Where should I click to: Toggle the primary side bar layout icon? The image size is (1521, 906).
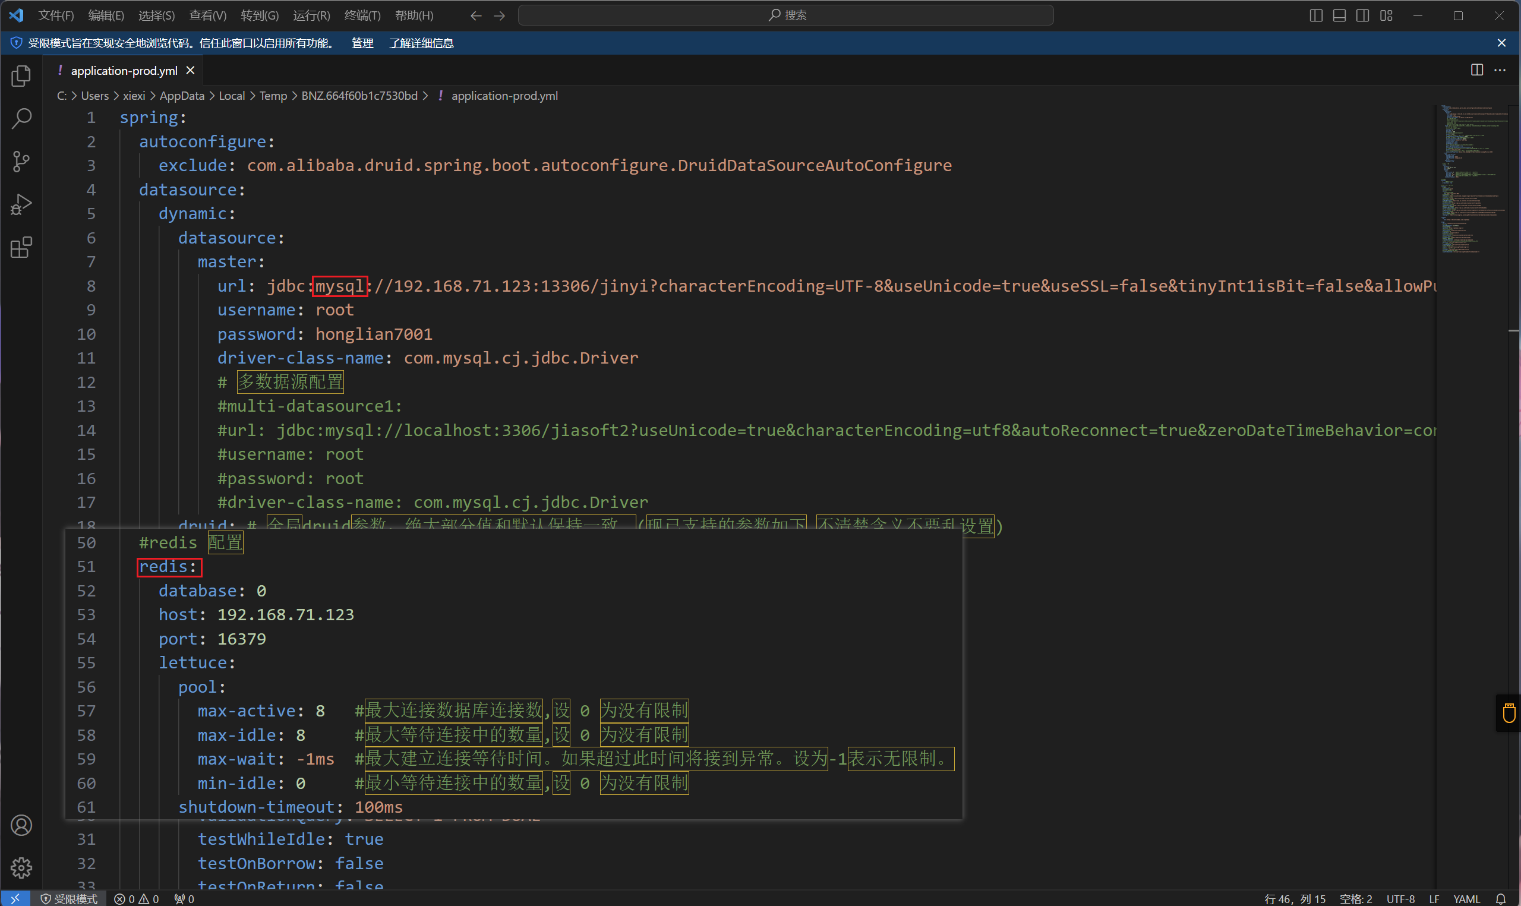(1316, 15)
